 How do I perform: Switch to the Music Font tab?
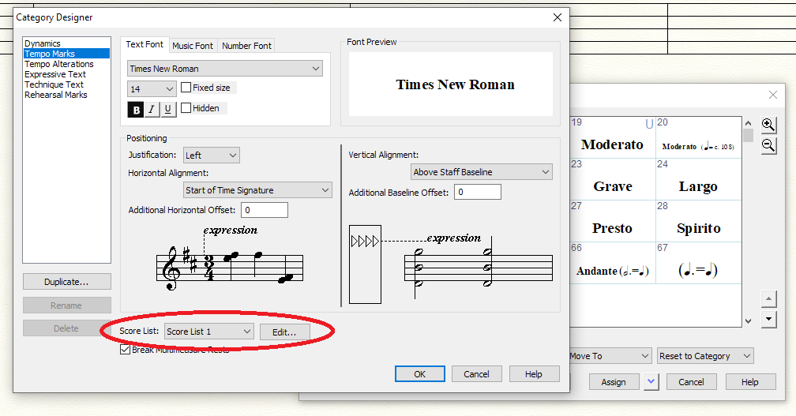tap(192, 46)
